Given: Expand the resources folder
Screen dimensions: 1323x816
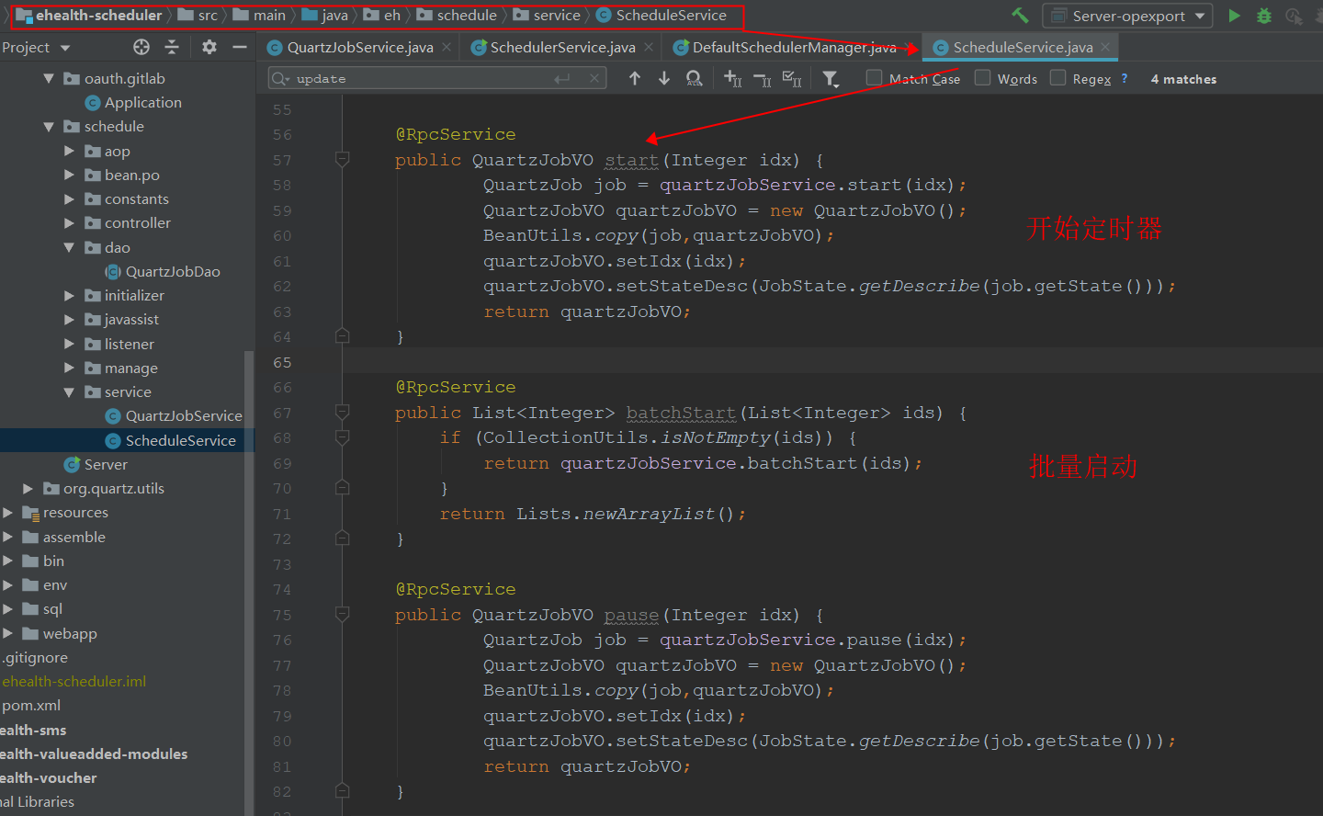Looking at the screenshot, I should pos(7,513).
